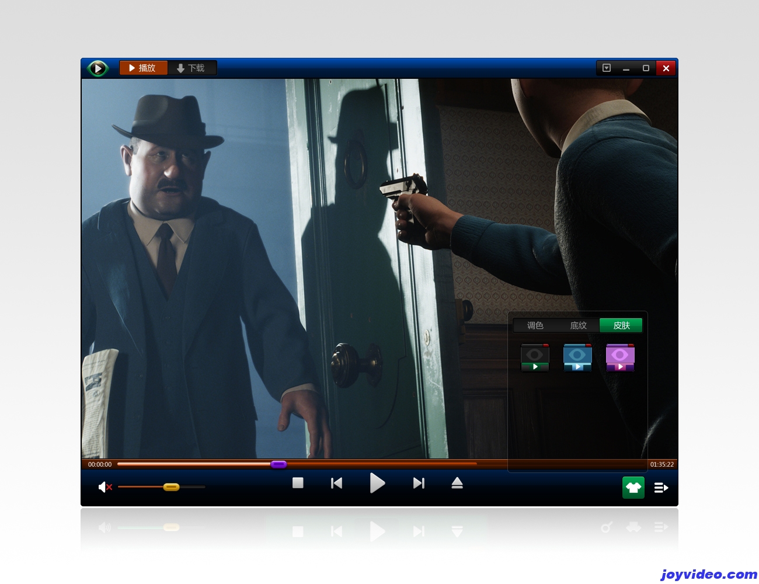Play the video
The width and height of the screenshot is (759, 584).
(377, 483)
